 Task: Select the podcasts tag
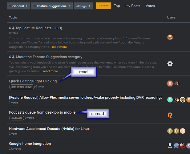click(17, 118)
